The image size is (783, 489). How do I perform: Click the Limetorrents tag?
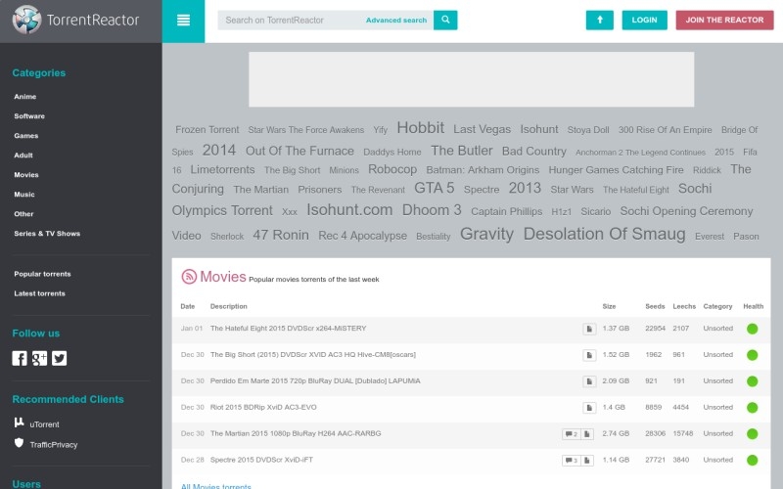coord(223,169)
